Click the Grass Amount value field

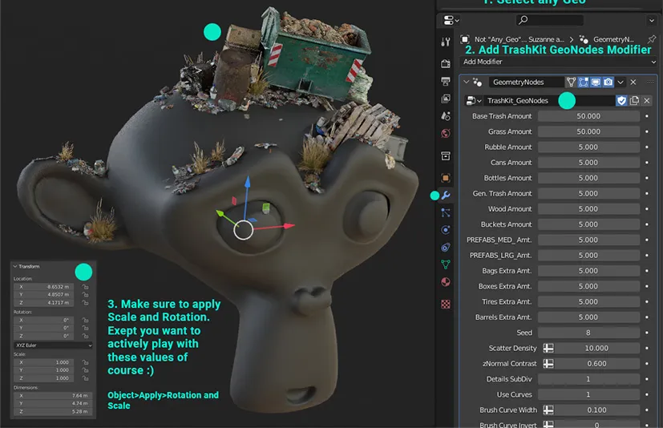tap(588, 131)
